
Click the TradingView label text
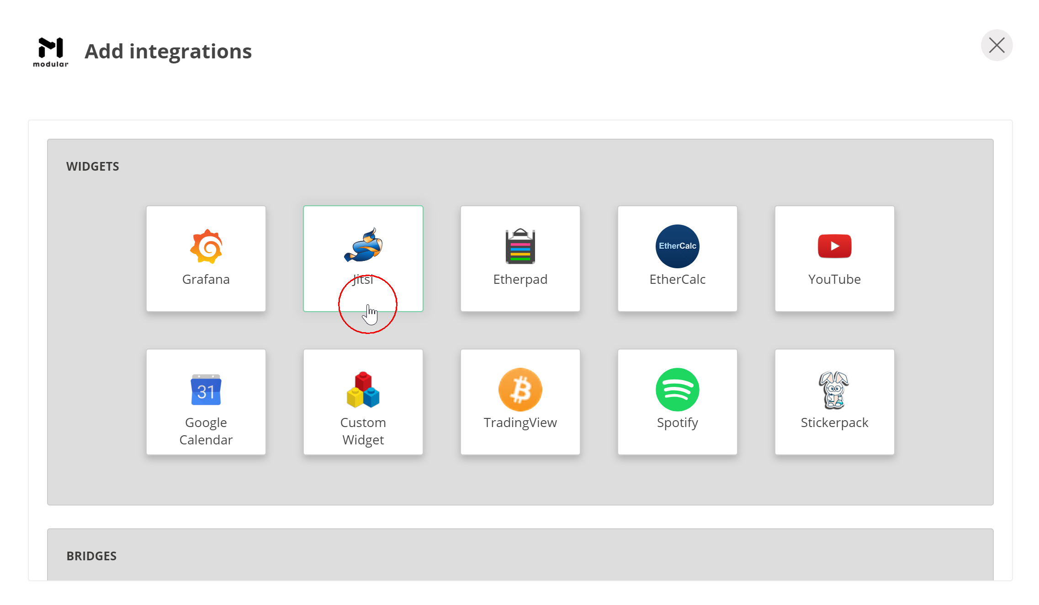[520, 422]
